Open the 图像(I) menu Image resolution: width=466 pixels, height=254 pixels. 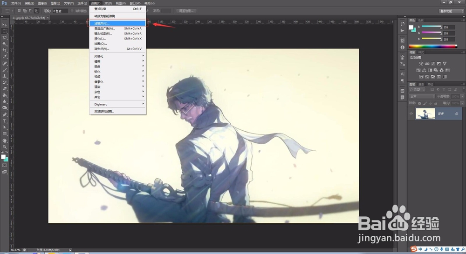click(x=42, y=3)
